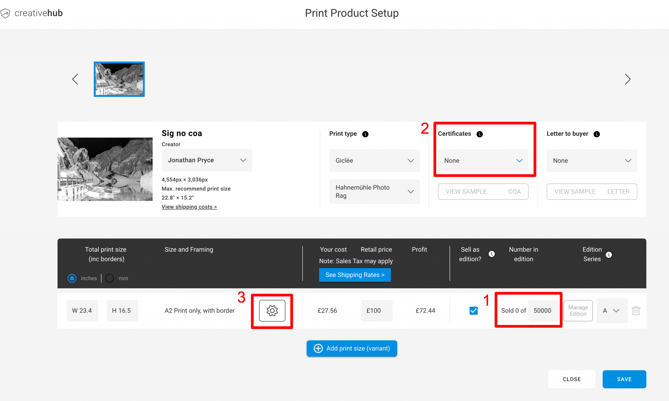Image resolution: width=669 pixels, height=401 pixels.
Task: Navigate to next product with right arrow
Action: [627, 79]
